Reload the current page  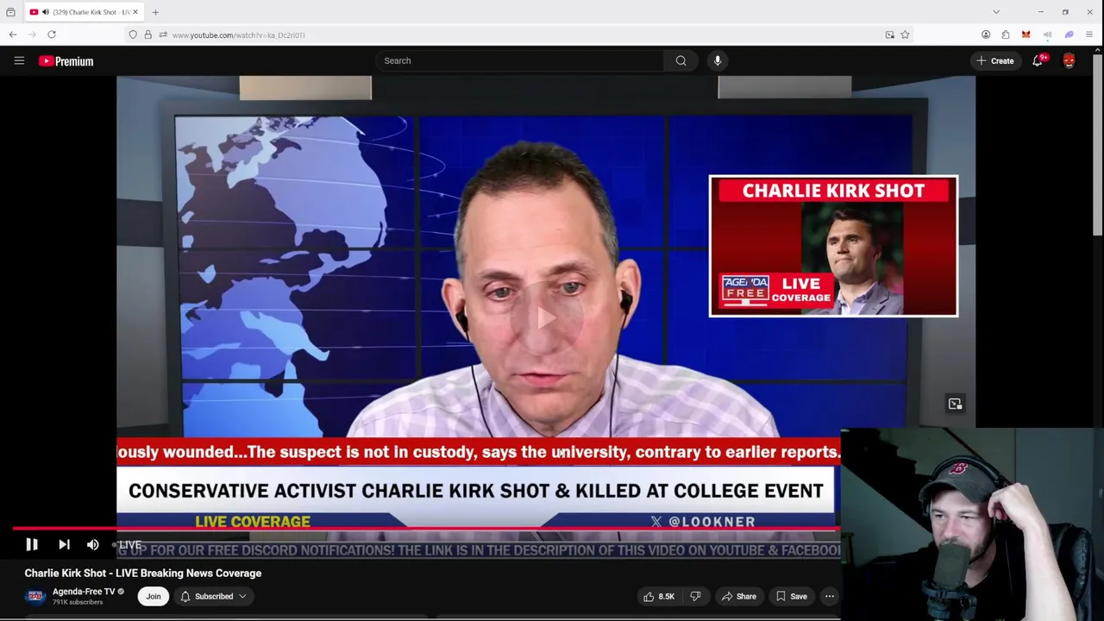pyautogui.click(x=52, y=34)
